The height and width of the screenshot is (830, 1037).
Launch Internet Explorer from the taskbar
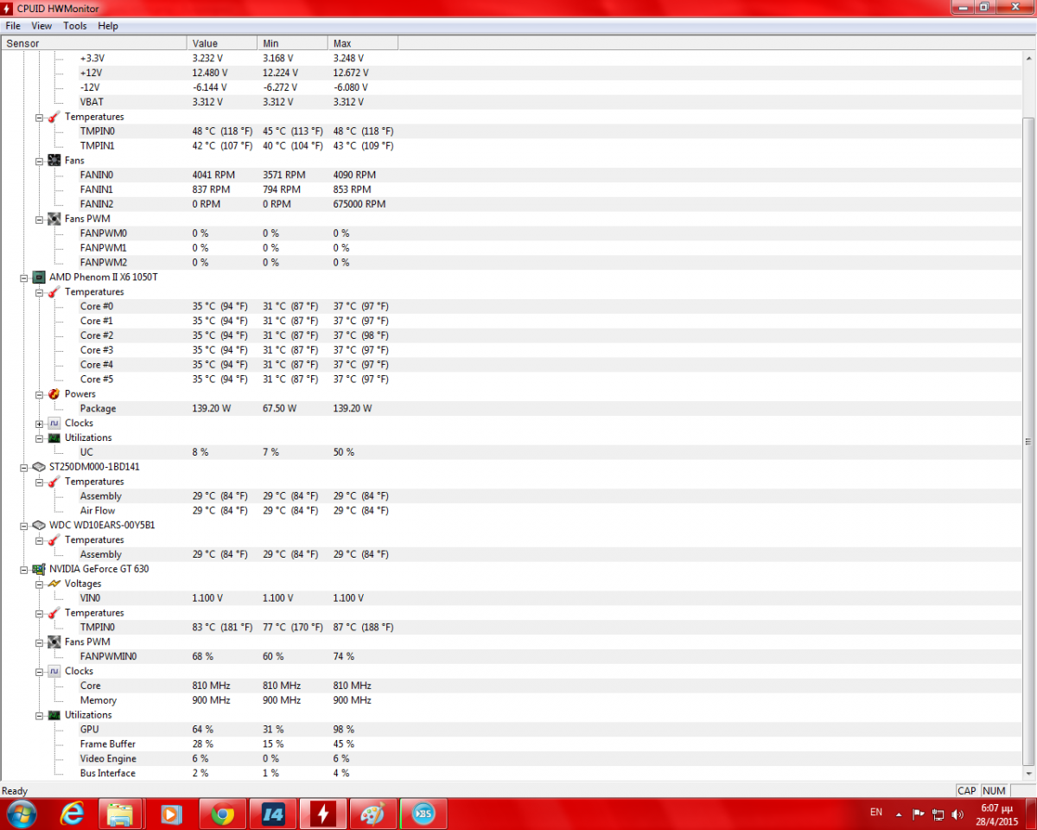73,814
